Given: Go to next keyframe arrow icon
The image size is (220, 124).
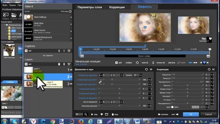Looking at the screenshot, I should pos(208,63).
